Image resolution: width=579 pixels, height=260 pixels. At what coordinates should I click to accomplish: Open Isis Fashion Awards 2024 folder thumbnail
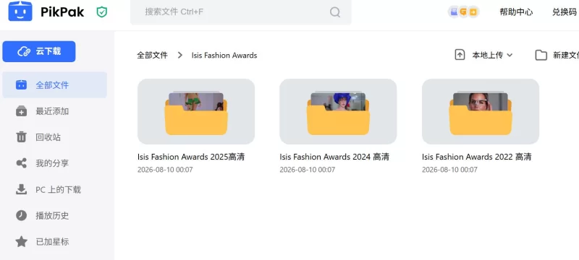pyautogui.click(x=338, y=112)
